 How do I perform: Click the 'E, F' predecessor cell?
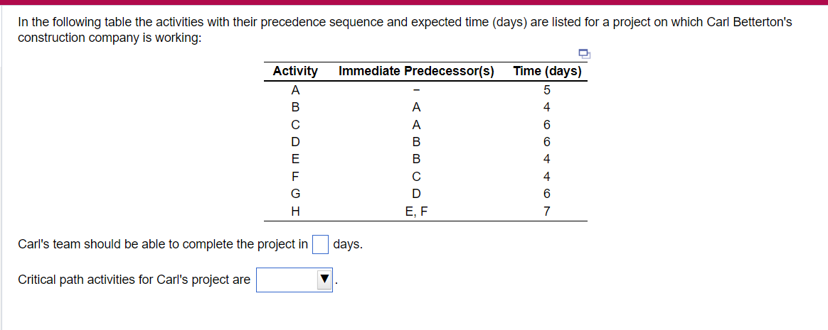(416, 211)
